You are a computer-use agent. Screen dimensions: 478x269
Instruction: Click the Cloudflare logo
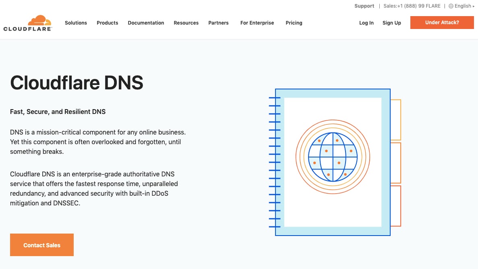27,22
